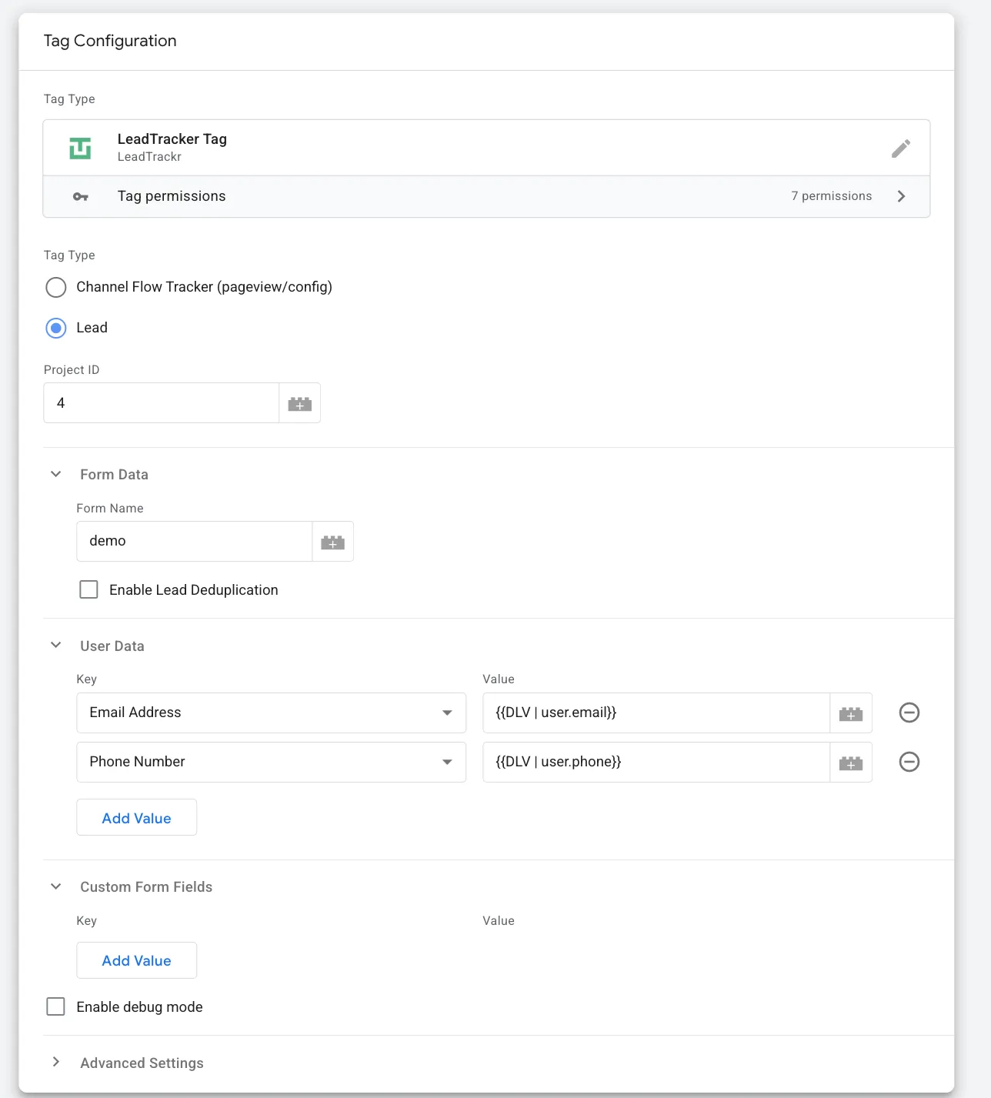The image size is (991, 1098).
Task: Click the variable icon next to user.phone value
Action: [x=850, y=762]
